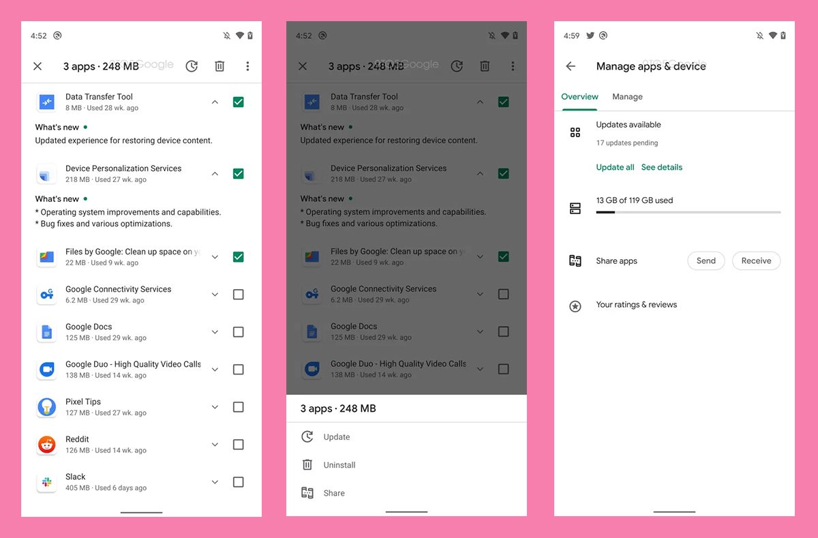Tap the star icon for ratings & reviews
Viewport: 818px width, 538px height.
575,306
